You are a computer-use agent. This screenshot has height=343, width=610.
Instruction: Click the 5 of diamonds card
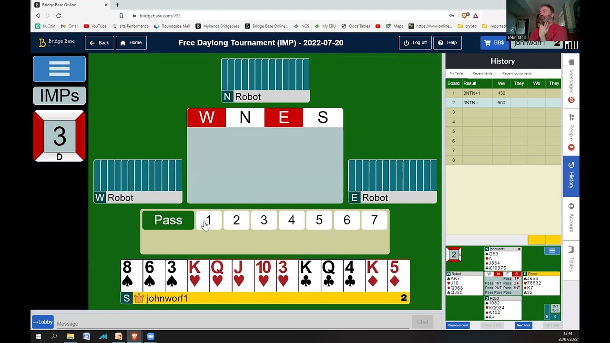(397, 275)
